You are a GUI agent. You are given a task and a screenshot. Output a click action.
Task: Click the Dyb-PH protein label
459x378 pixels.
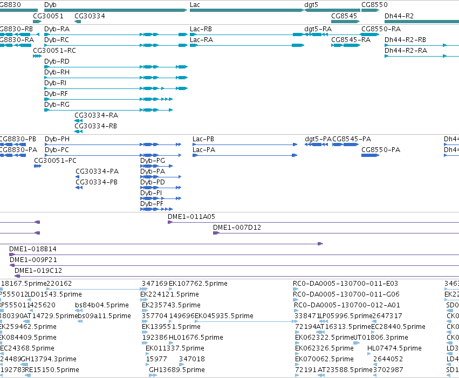click(57, 139)
